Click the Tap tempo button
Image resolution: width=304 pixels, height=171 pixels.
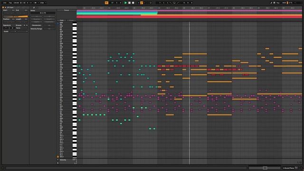tap(10, 3)
